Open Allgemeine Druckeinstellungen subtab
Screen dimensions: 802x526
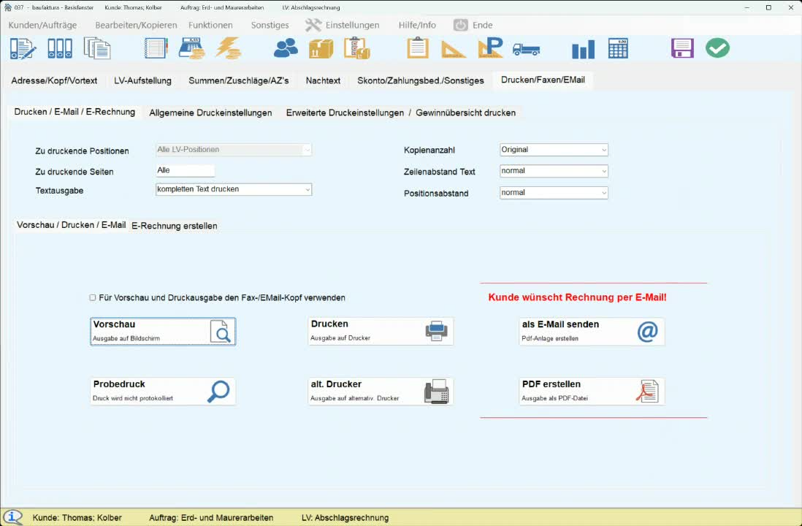pos(211,113)
